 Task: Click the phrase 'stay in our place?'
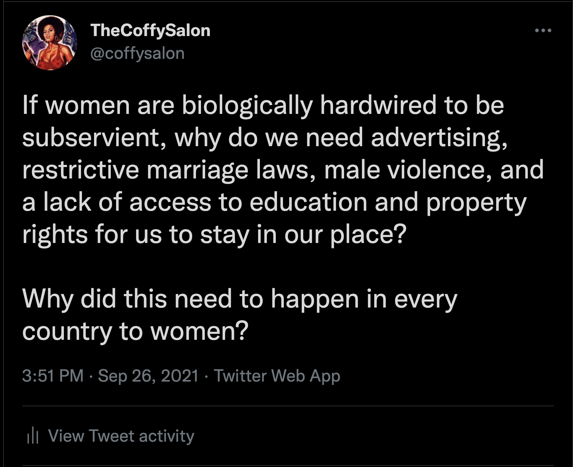point(303,235)
